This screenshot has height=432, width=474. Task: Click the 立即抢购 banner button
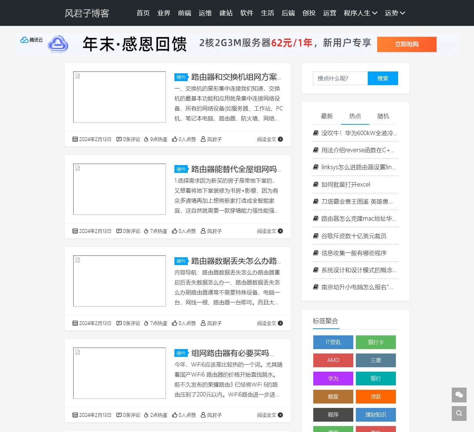click(x=407, y=44)
